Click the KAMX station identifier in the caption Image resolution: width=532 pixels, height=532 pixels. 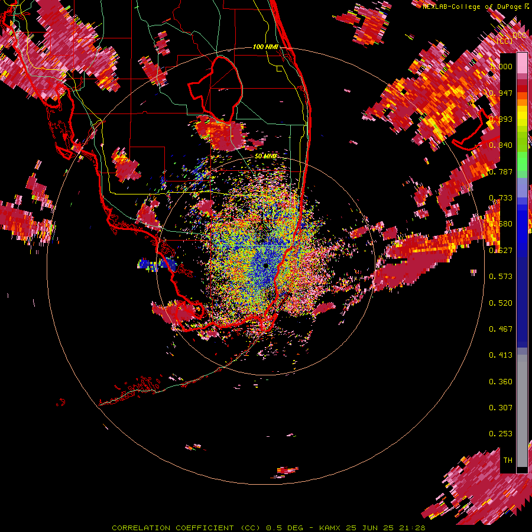click(330, 528)
